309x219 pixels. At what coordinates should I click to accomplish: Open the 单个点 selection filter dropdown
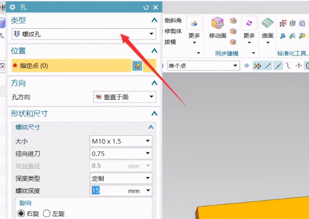pyautogui.click(x=204, y=65)
